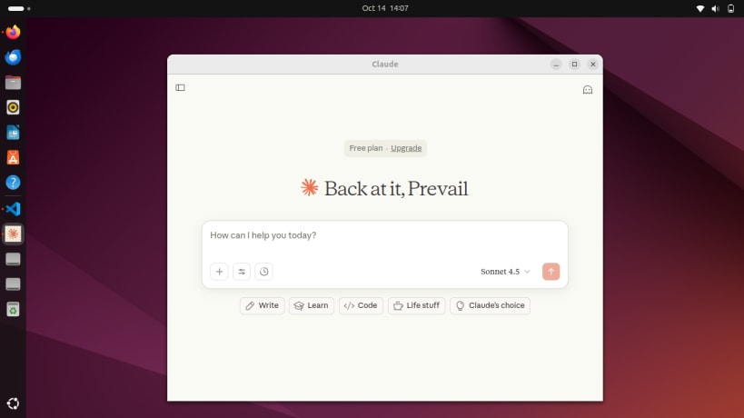Click the Claude starburst logo

tap(310, 188)
